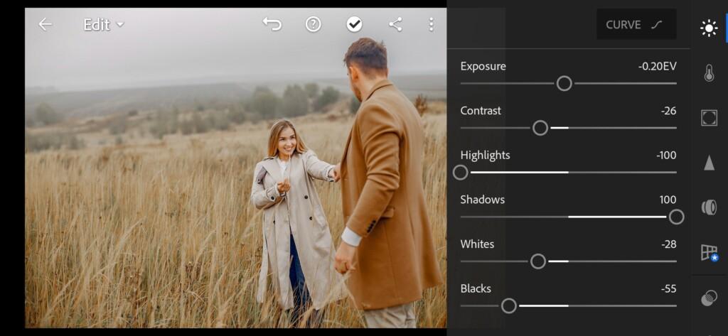Viewport: 728px width, 336px height.
Task: Open the Optics lens panel
Action: pos(709,207)
